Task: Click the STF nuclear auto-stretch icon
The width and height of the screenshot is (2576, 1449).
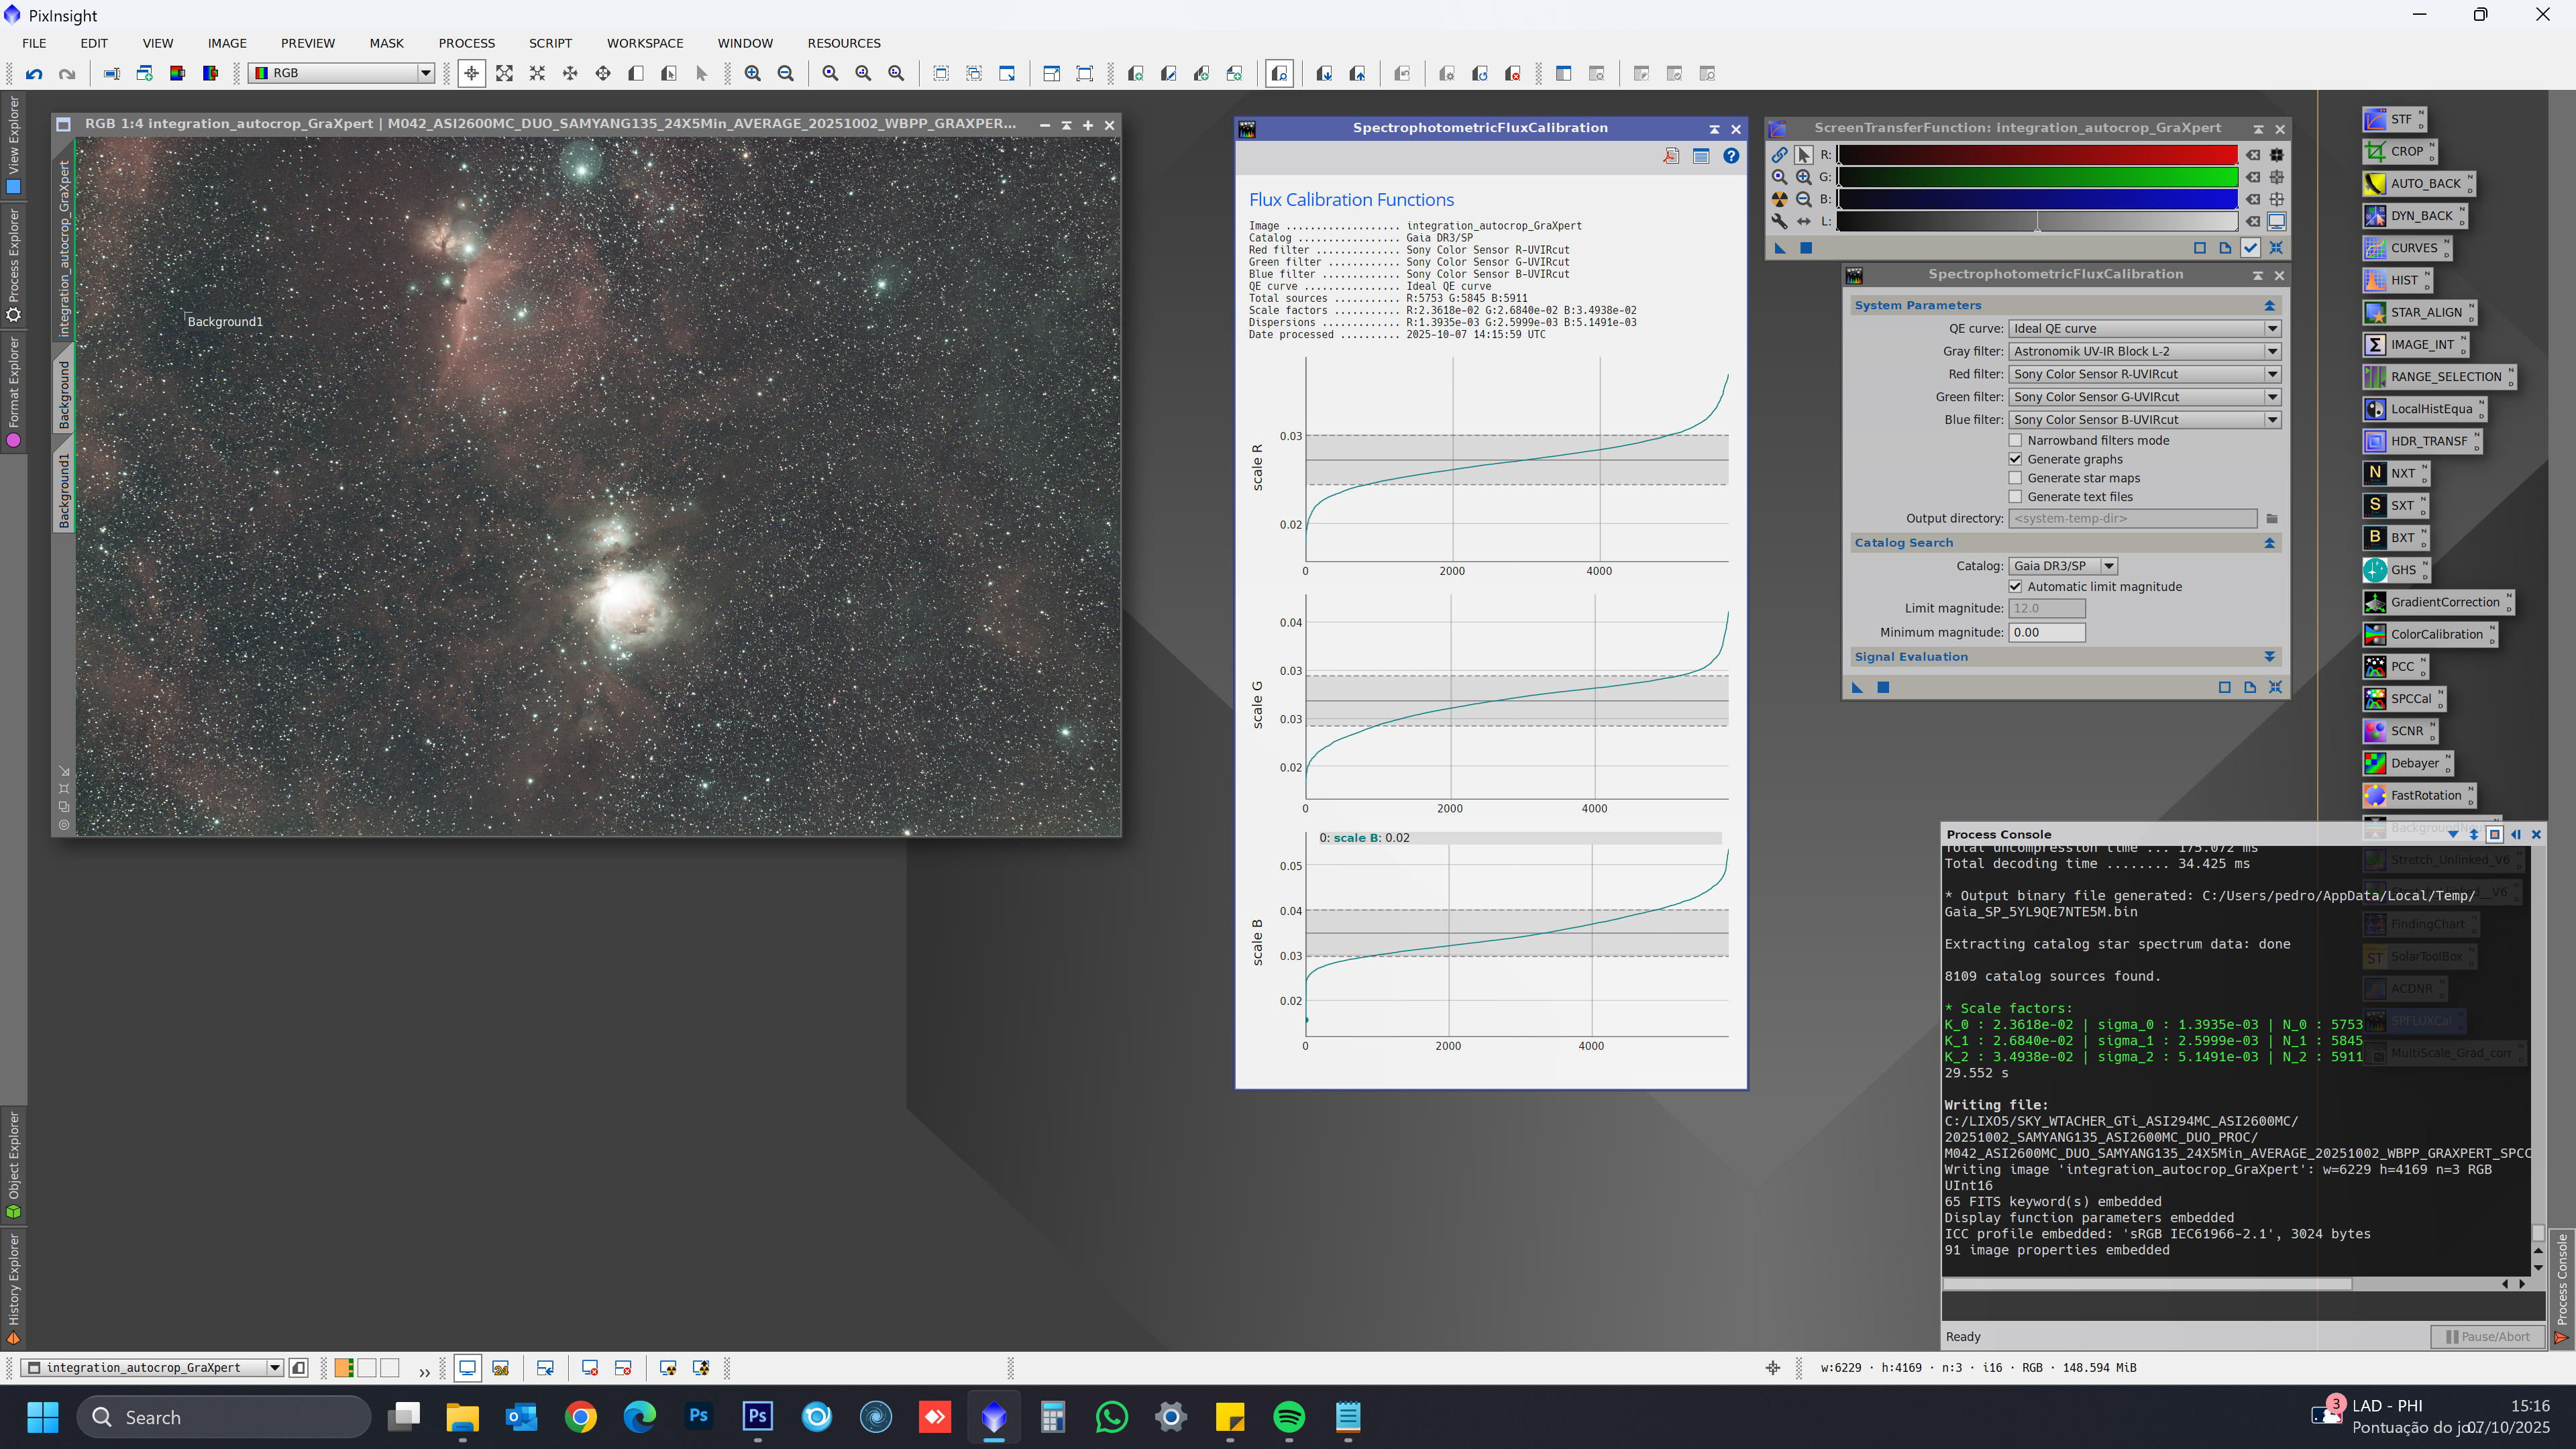Action: pyautogui.click(x=1780, y=199)
